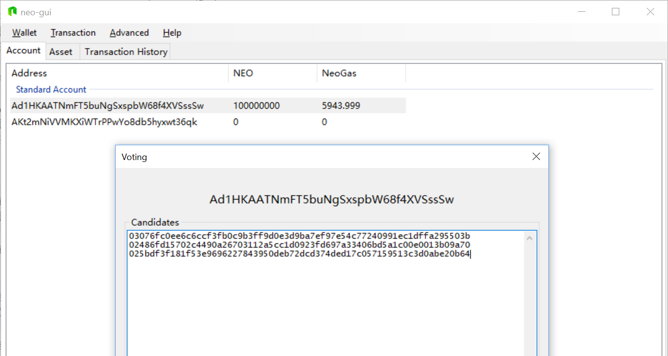Click candidate key starting with 03076fc0

[x=300, y=236]
